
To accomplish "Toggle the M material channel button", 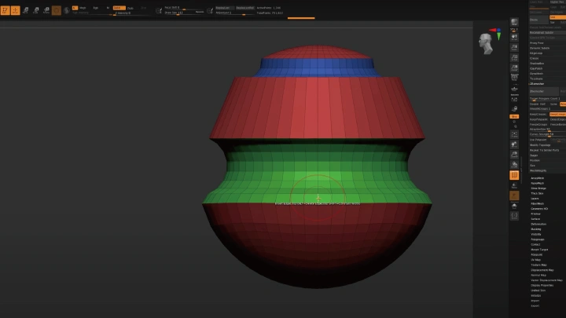I will click(108, 8).
